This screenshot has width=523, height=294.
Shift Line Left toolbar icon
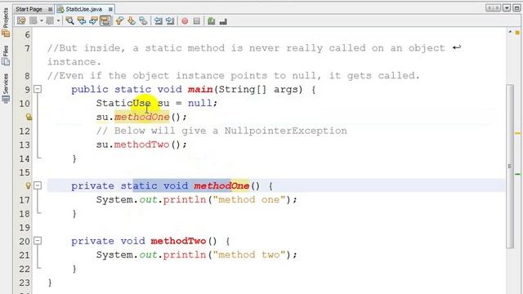(x=158, y=21)
